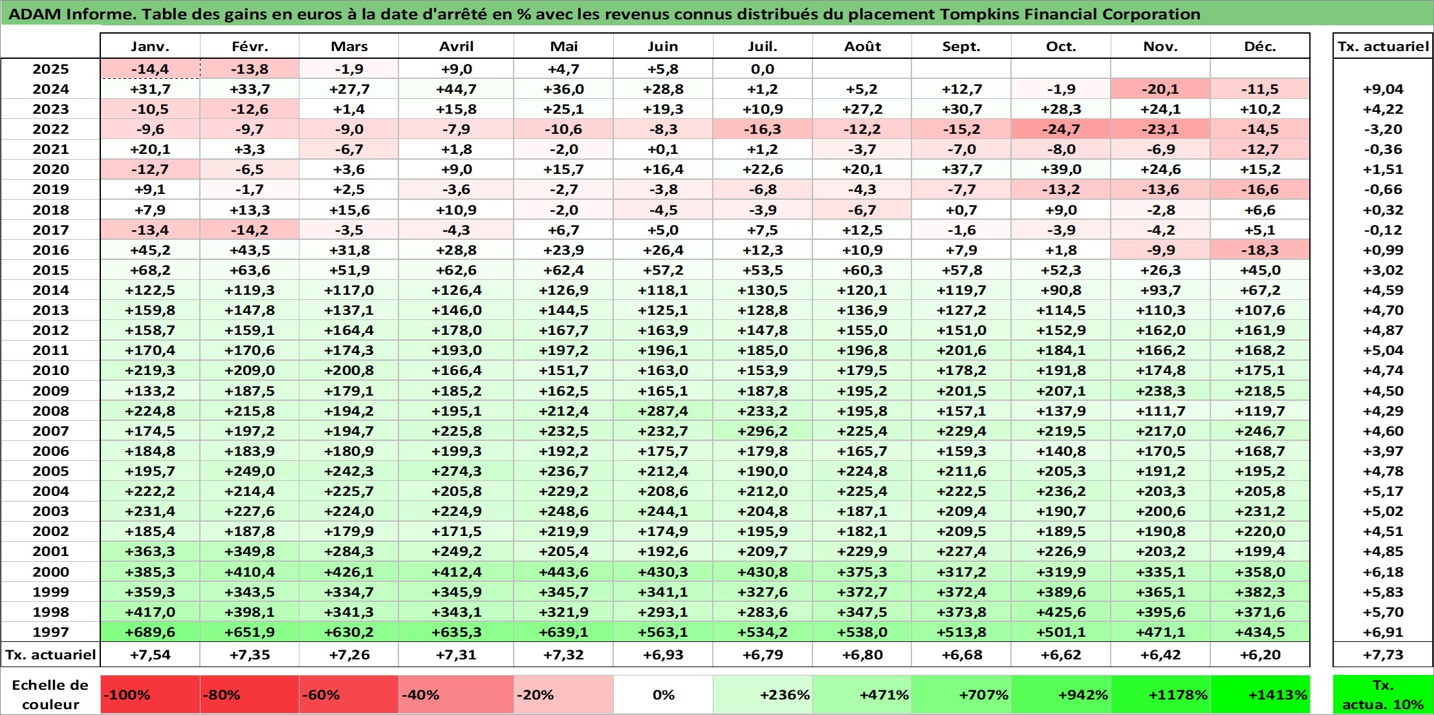Click the +274,3 cell in 2005 row
The width and height of the screenshot is (1434, 715).
click(x=456, y=471)
